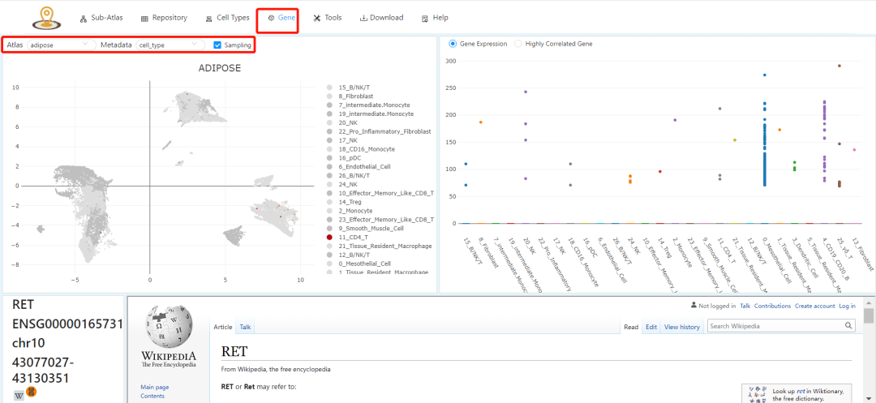
Task: Select the Gene Expression radio button
Action: (453, 44)
